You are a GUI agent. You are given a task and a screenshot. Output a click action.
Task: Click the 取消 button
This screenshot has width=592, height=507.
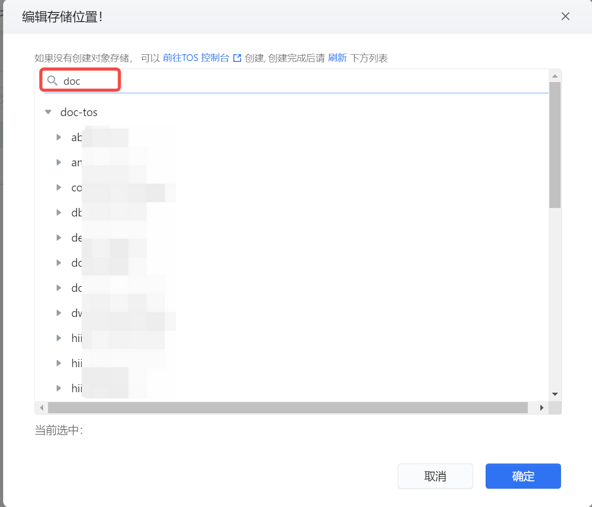click(x=435, y=476)
